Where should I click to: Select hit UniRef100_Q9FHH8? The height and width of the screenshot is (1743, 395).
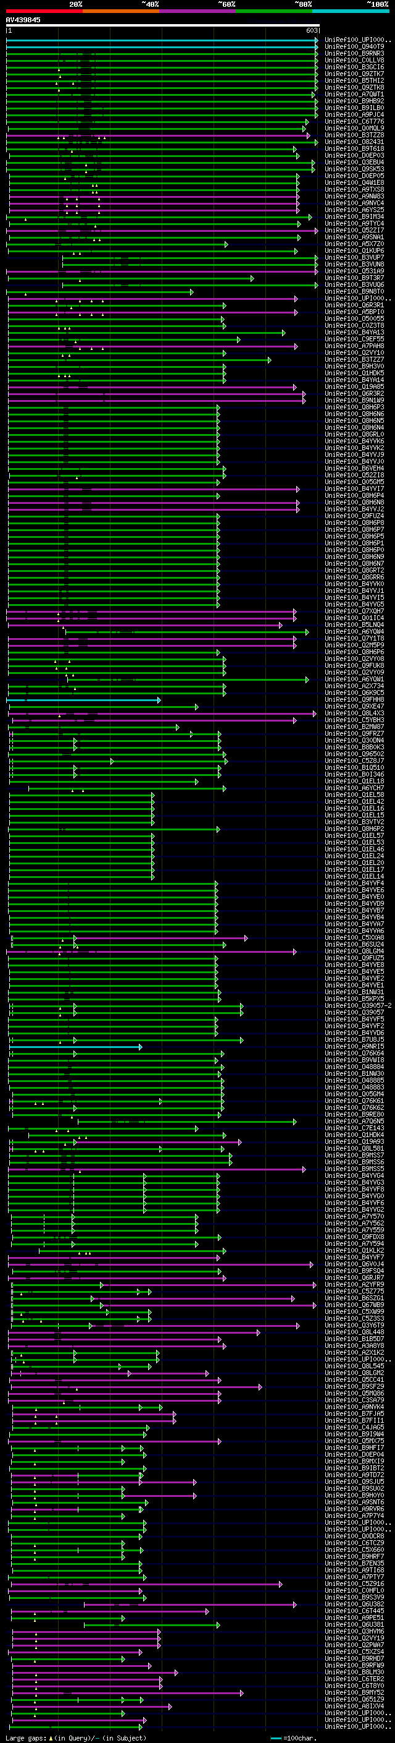[354, 700]
